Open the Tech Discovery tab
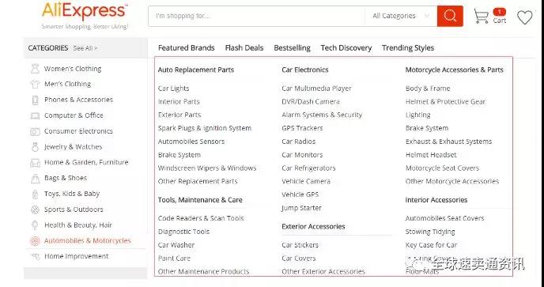This screenshot has height=287, width=544. click(346, 48)
